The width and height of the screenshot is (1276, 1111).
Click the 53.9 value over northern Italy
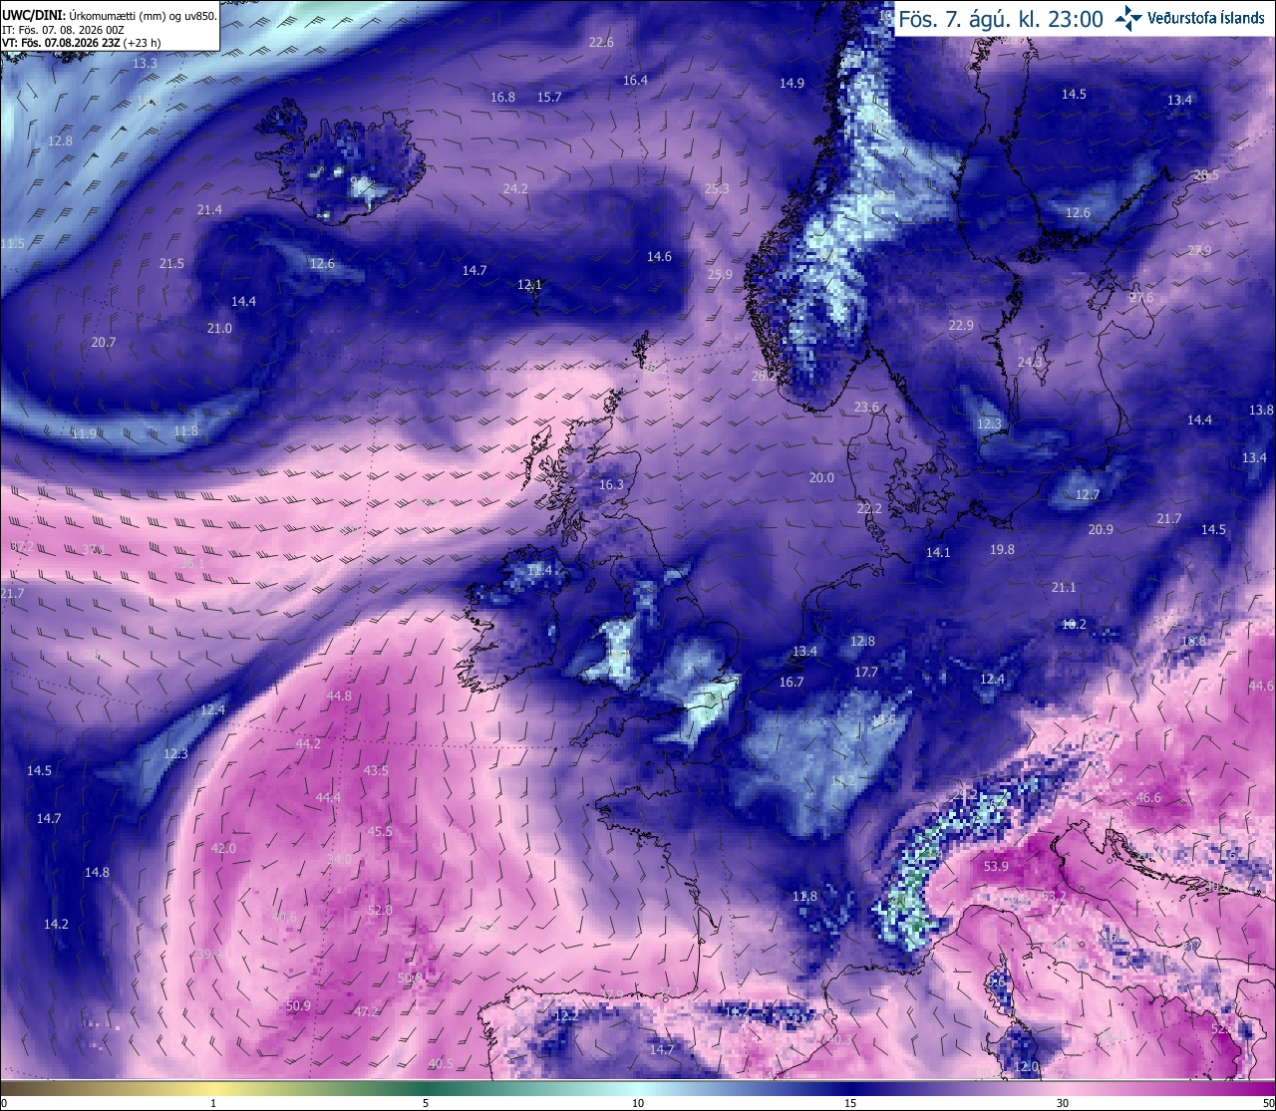click(996, 867)
